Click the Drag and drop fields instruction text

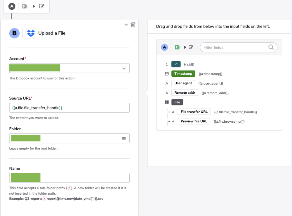(213, 26)
